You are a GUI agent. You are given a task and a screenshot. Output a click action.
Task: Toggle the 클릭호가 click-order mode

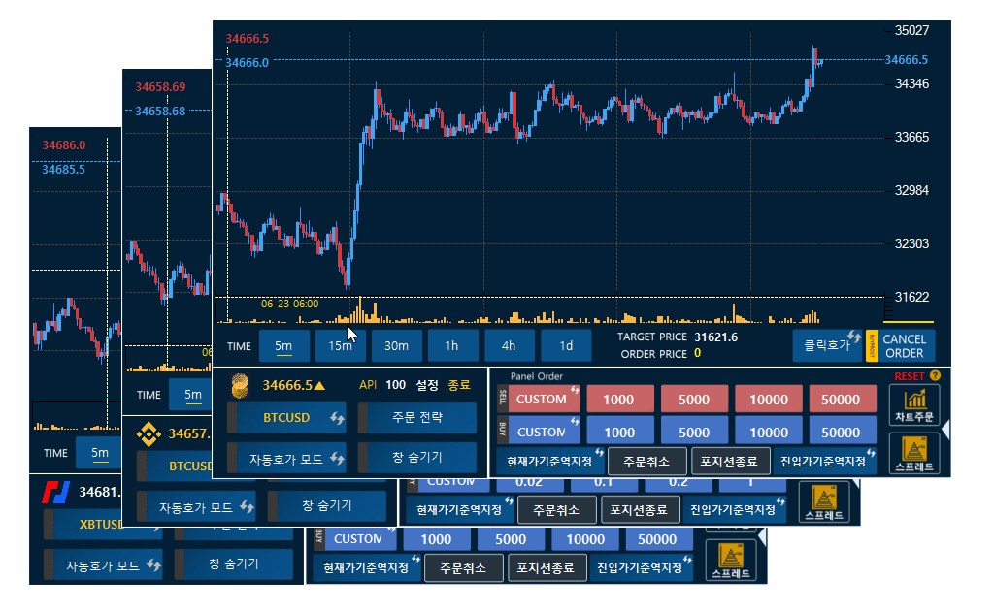[x=827, y=345]
